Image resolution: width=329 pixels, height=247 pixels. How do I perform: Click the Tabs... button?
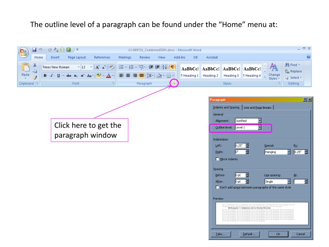[x=220, y=234]
